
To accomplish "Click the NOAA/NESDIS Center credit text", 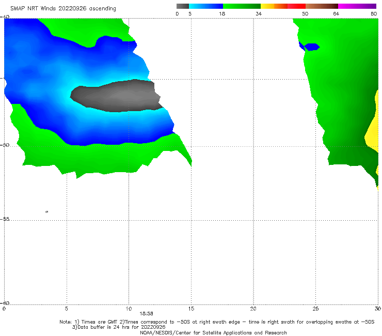I will pos(213,332).
